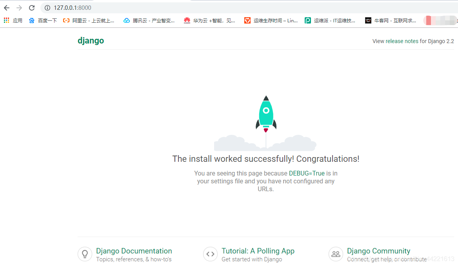Click the people icon beside Django Community
The width and height of the screenshot is (458, 266).
tap(336, 254)
